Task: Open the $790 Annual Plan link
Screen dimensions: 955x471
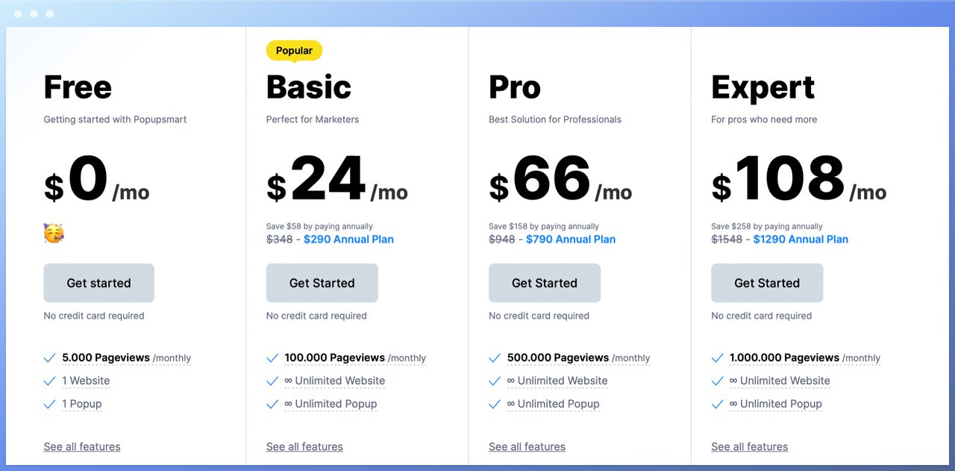Action: pyautogui.click(x=571, y=240)
